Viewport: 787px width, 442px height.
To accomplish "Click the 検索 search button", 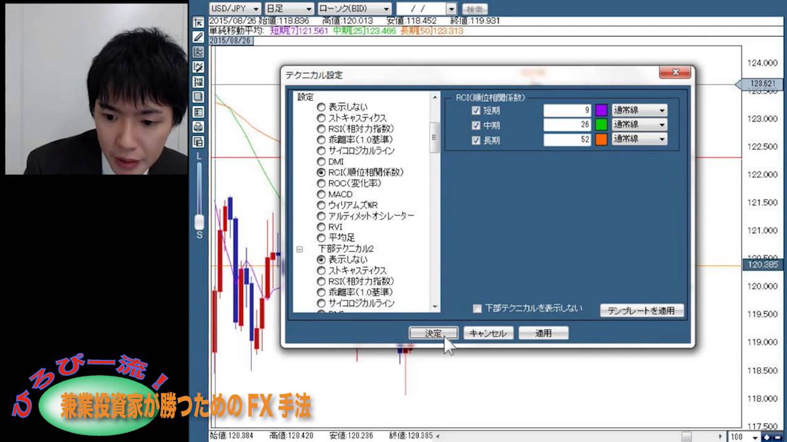I will (x=474, y=9).
